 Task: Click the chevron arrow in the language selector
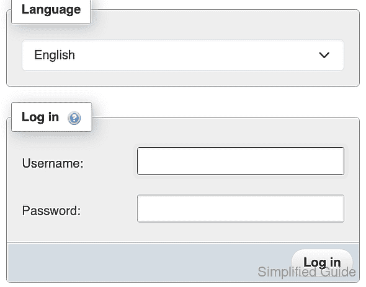(x=324, y=55)
